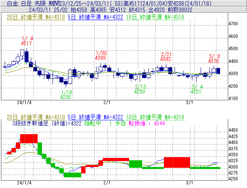Select the 1/18 low label 4206

click(x=66, y=97)
